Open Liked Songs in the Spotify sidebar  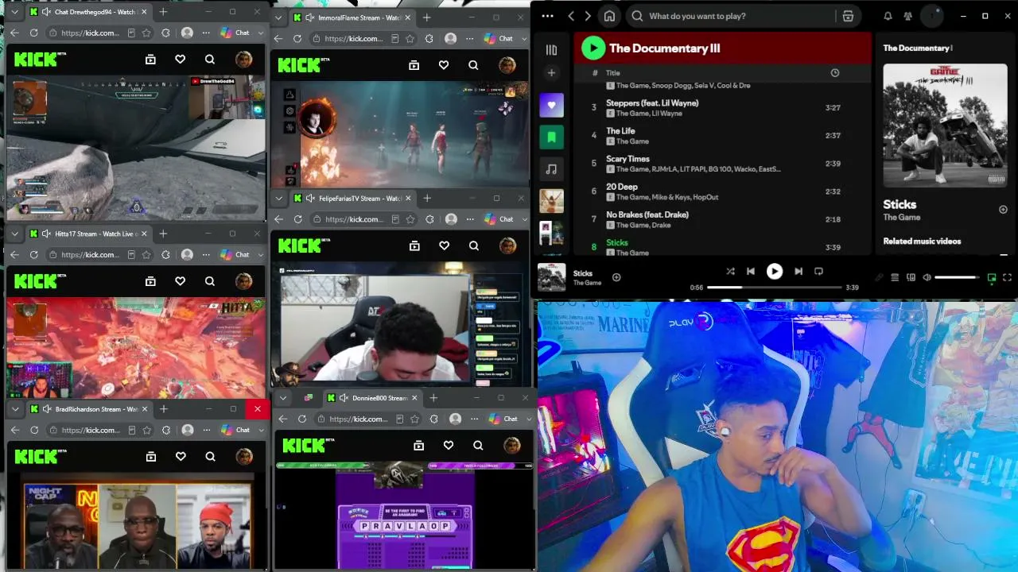(x=551, y=105)
